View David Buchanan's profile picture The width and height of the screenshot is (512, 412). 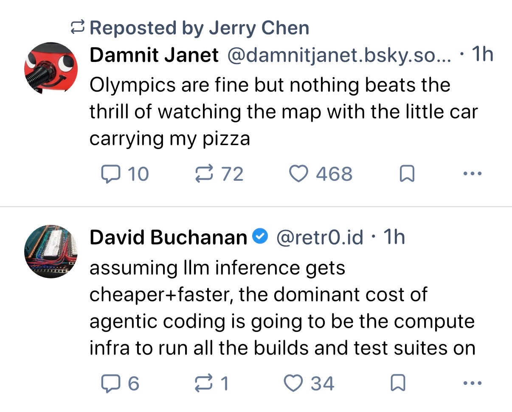[51, 251]
